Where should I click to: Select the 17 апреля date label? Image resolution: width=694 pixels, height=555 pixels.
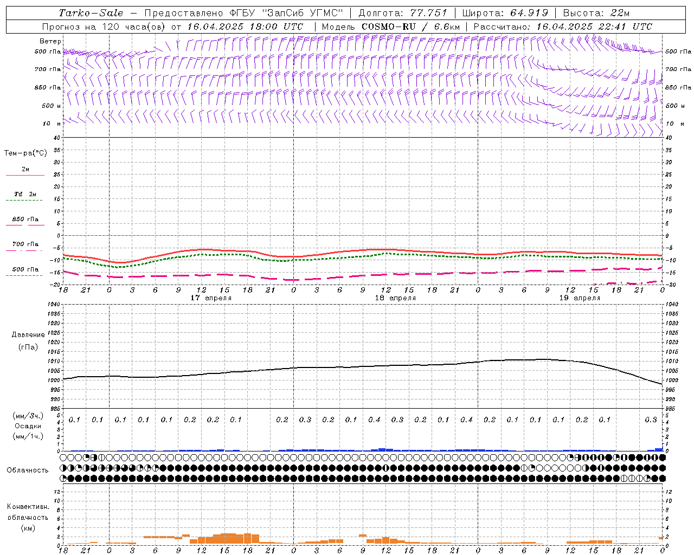211,298
